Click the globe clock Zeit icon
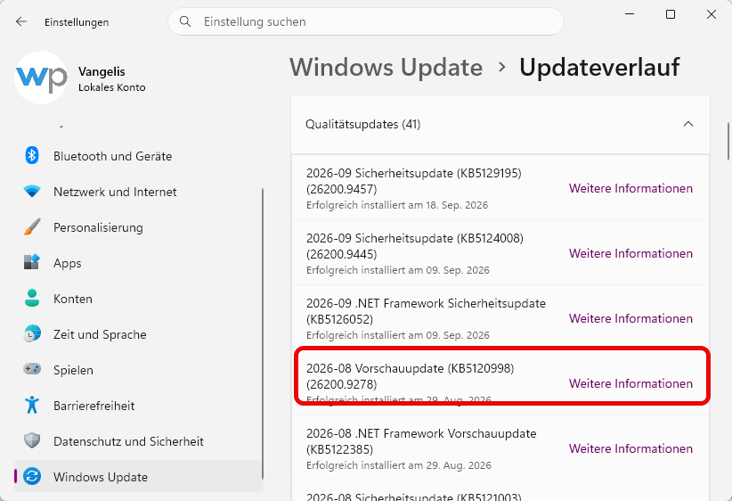This screenshot has width=732, height=501. [32, 333]
